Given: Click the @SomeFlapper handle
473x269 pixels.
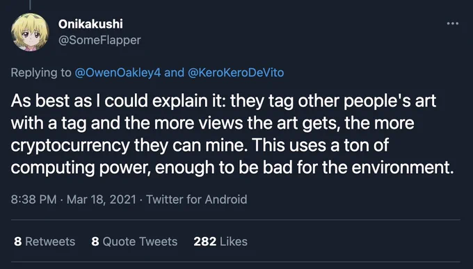Looking at the screenshot, I should click(x=99, y=40).
